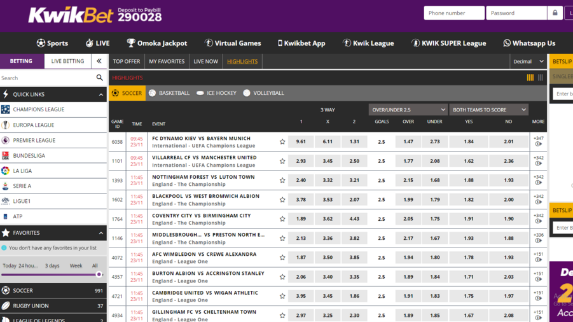Image resolution: width=573 pixels, height=322 pixels.
Task: Switch to three-column odds layout icon
Action: click(530, 78)
